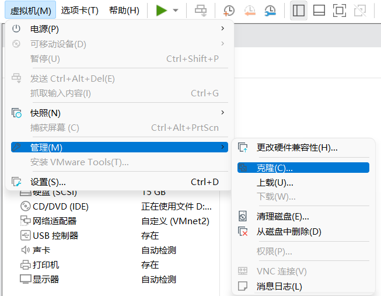The width and height of the screenshot is (381, 296).
Task: Select the CD/DVD (IDE) device row
Action: [117, 207]
